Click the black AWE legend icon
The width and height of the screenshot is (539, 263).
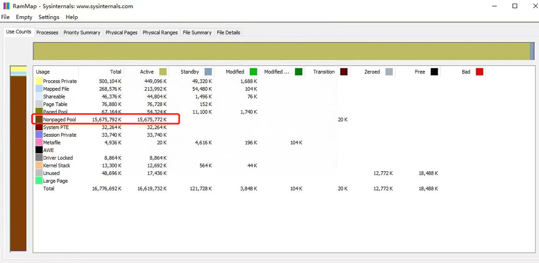(39, 150)
